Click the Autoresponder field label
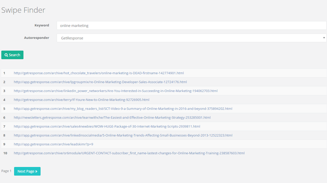 tap(37, 38)
